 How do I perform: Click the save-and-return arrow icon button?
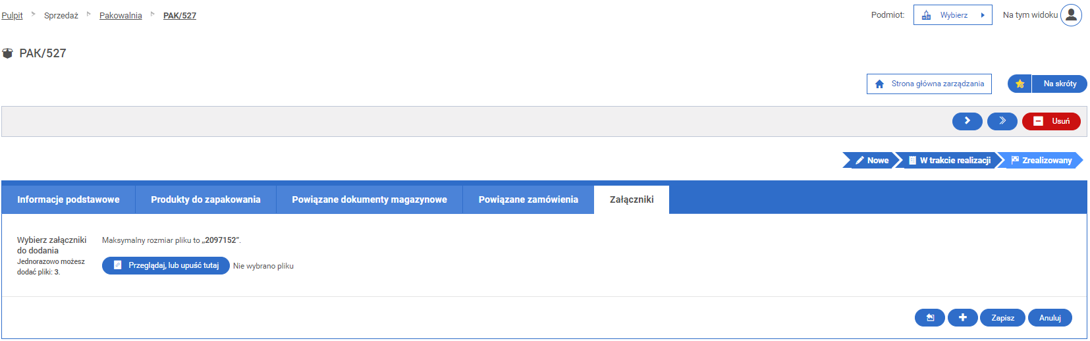pyautogui.click(x=929, y=318)
